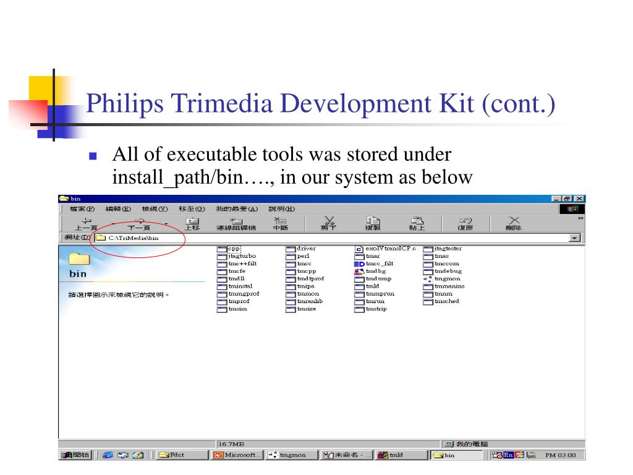Select the tmdebug file
The width and height of the screenshot is (633, 475).
click(443, 272)
